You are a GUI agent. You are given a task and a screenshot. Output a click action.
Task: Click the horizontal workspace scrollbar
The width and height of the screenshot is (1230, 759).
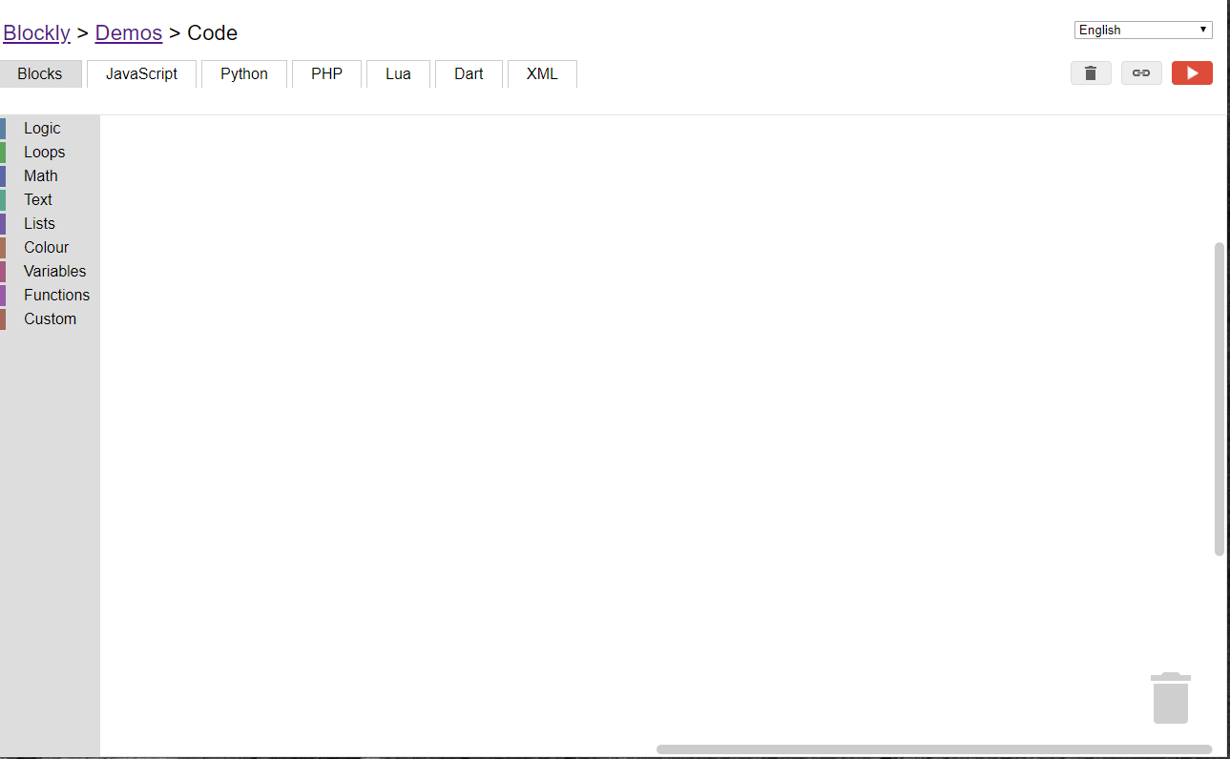(935, 749)
